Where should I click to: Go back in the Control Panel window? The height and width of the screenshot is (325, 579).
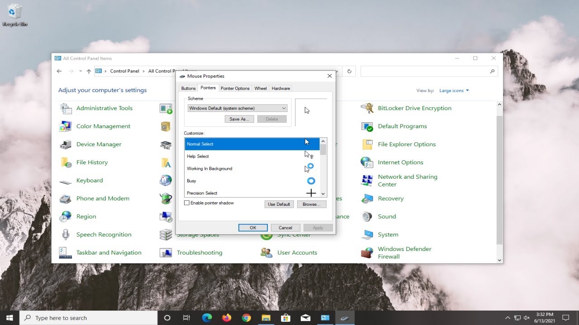59,71
